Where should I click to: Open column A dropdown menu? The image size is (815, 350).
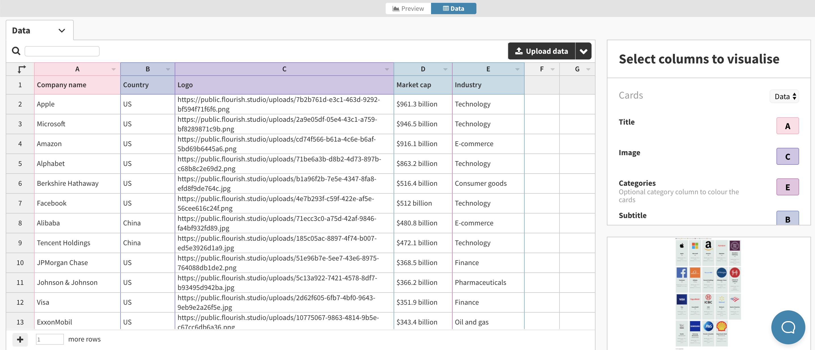click(114, 69)
